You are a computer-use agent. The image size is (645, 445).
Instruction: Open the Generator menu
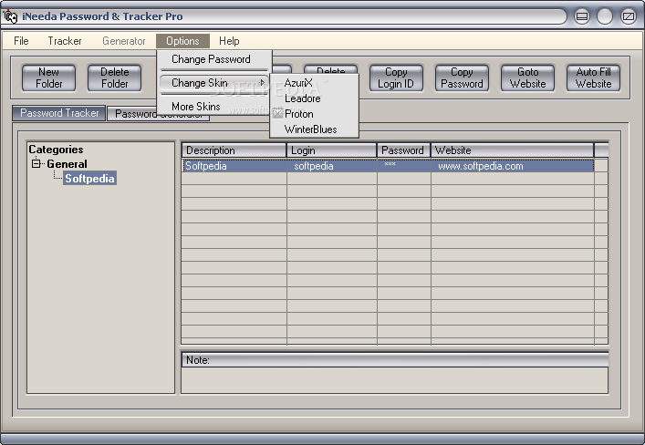pos(124,41)
